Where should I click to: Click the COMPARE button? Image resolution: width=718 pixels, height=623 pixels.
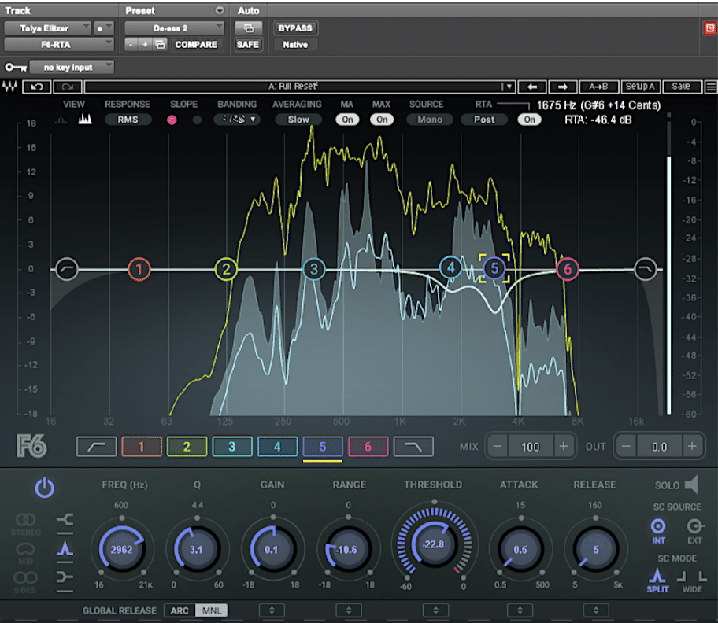point(196,44)
